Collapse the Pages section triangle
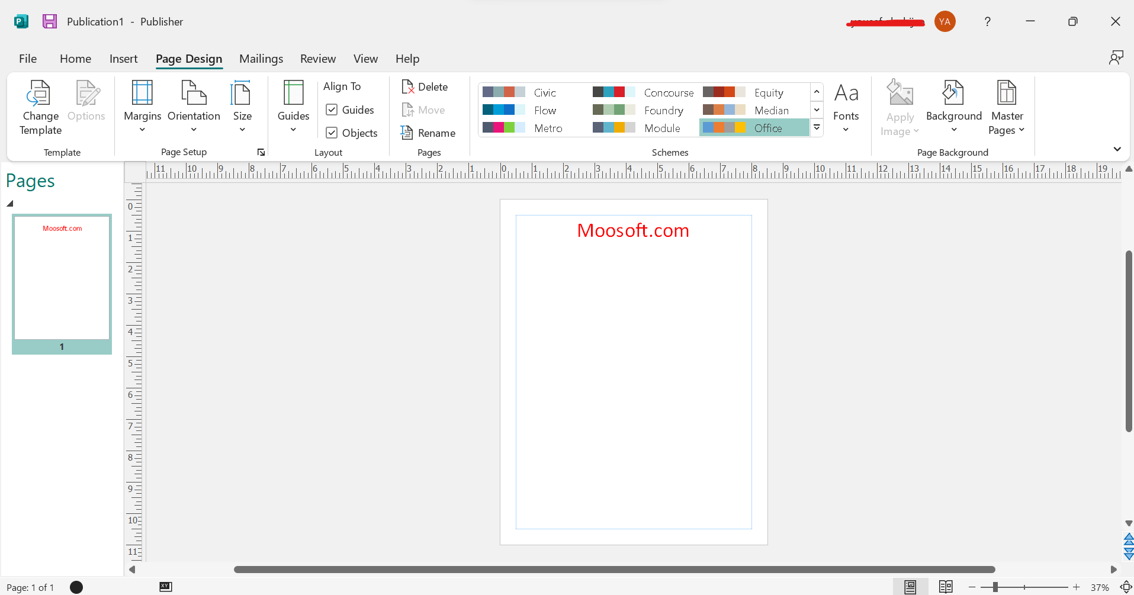1134x595 pixels. [x=10, y=203]
